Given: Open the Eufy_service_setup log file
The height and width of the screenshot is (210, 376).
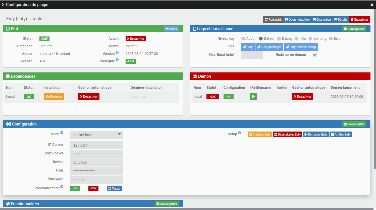Looking at the screenshot, I should point(301,47).
